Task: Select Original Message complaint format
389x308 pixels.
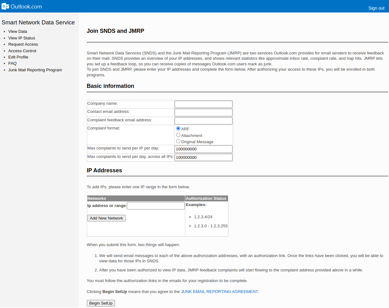Action: click(178, 141)
